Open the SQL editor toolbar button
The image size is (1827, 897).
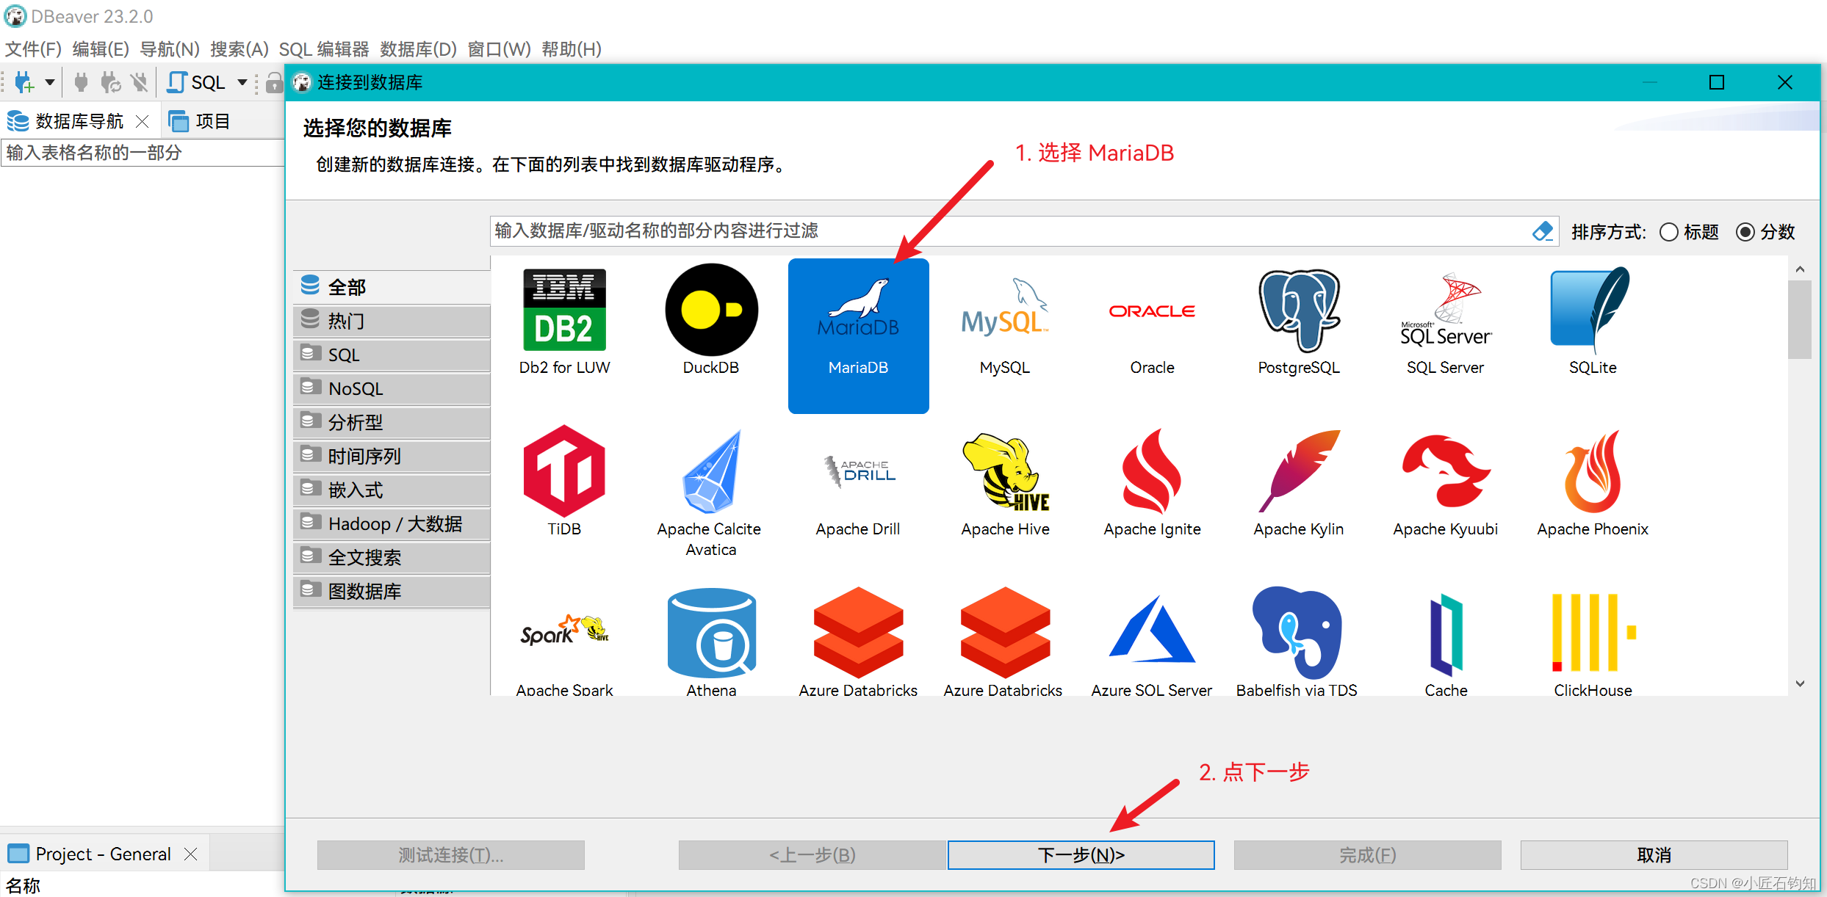[196, 82]
